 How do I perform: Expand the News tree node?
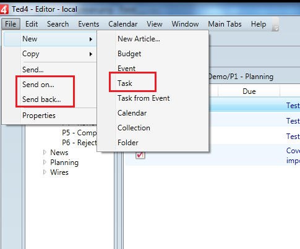click(x=45, y=152)
